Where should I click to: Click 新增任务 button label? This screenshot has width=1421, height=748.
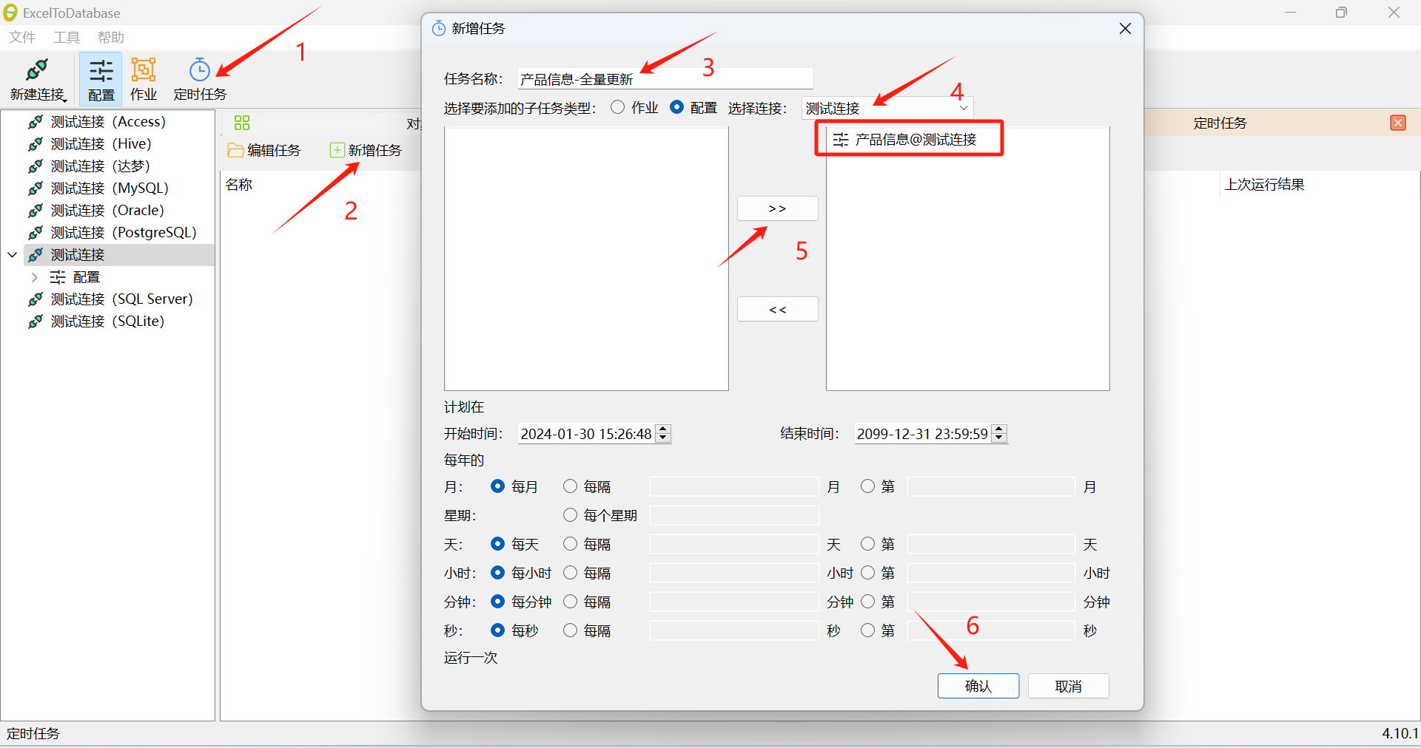pyautogui.click(x=375, y=150)
